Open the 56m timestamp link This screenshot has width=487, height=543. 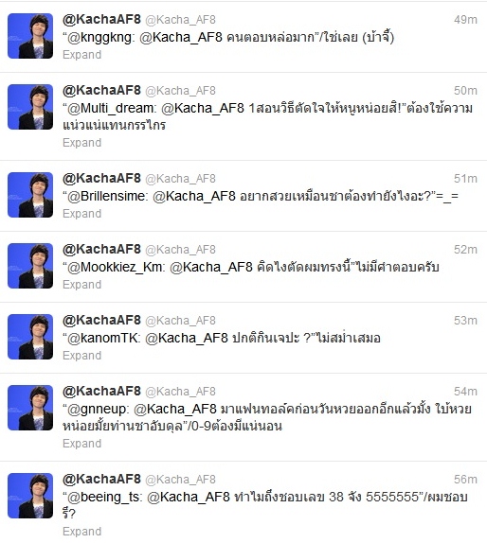click(465, 480)
